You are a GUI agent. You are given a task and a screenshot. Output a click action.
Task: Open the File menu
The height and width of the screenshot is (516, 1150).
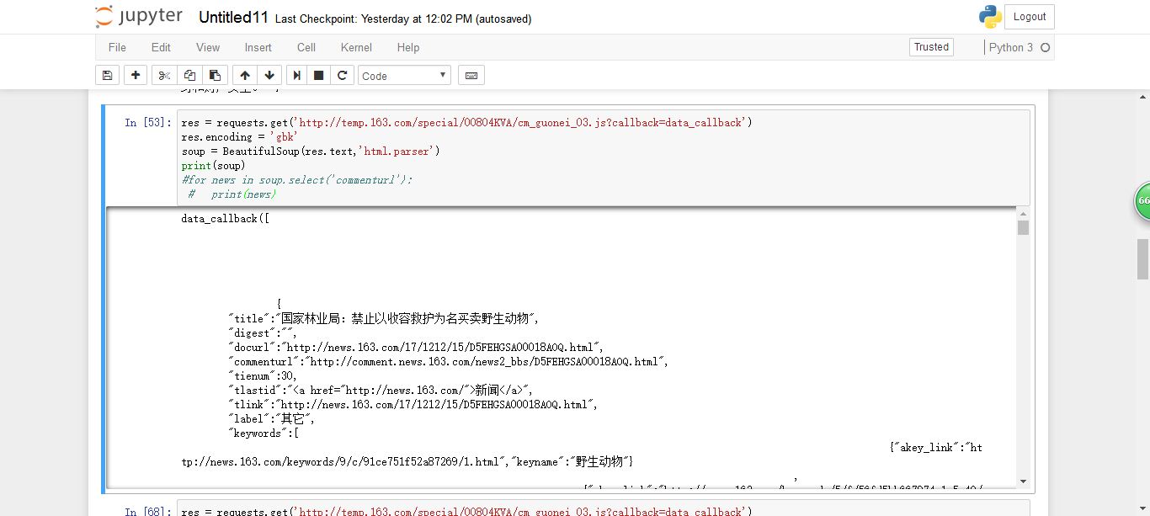pos(117,47)
